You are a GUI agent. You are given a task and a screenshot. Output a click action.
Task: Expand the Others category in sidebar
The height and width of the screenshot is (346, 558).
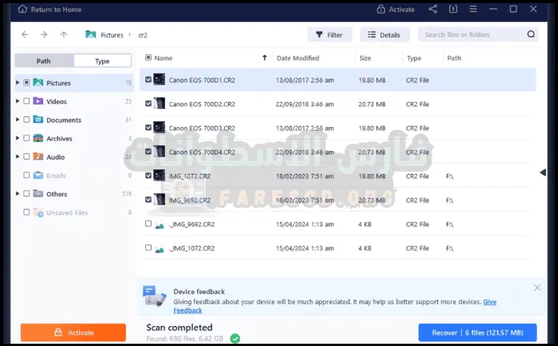[x=17, y=194]
